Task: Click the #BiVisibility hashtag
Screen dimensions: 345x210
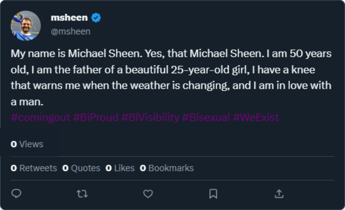Action: [150, 117]
